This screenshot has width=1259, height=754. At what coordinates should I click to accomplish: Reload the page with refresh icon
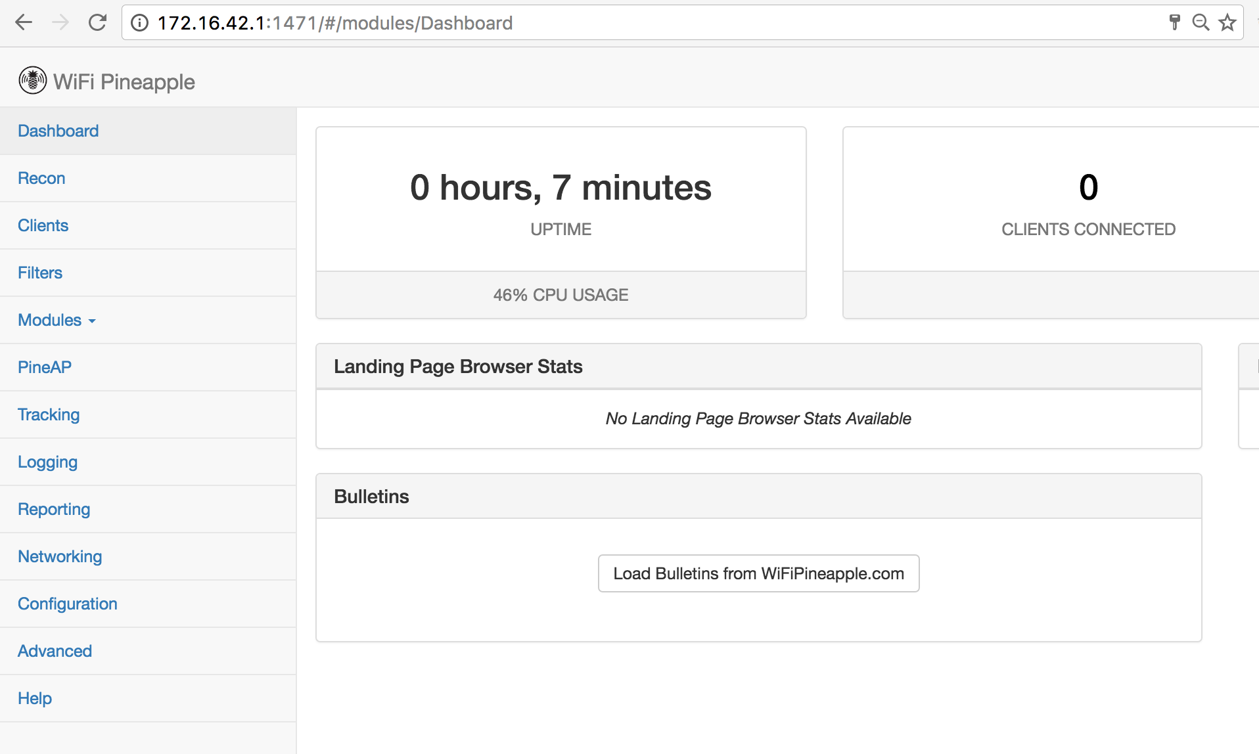tap(97, 23)
